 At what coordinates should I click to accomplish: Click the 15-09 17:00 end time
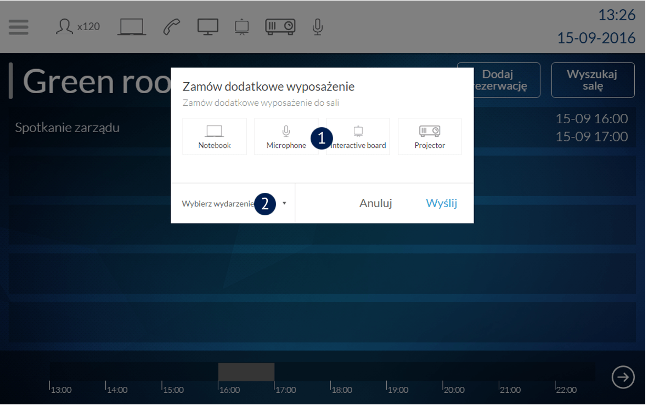[592, 136]
